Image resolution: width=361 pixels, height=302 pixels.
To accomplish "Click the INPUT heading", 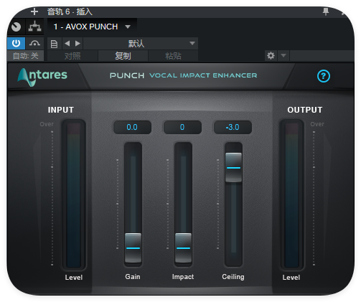I will point(61,110).
